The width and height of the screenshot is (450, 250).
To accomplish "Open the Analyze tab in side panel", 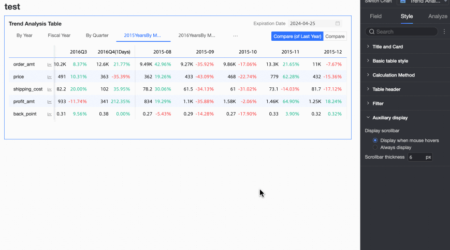I will pyautogui.click(x=438, y=17).
